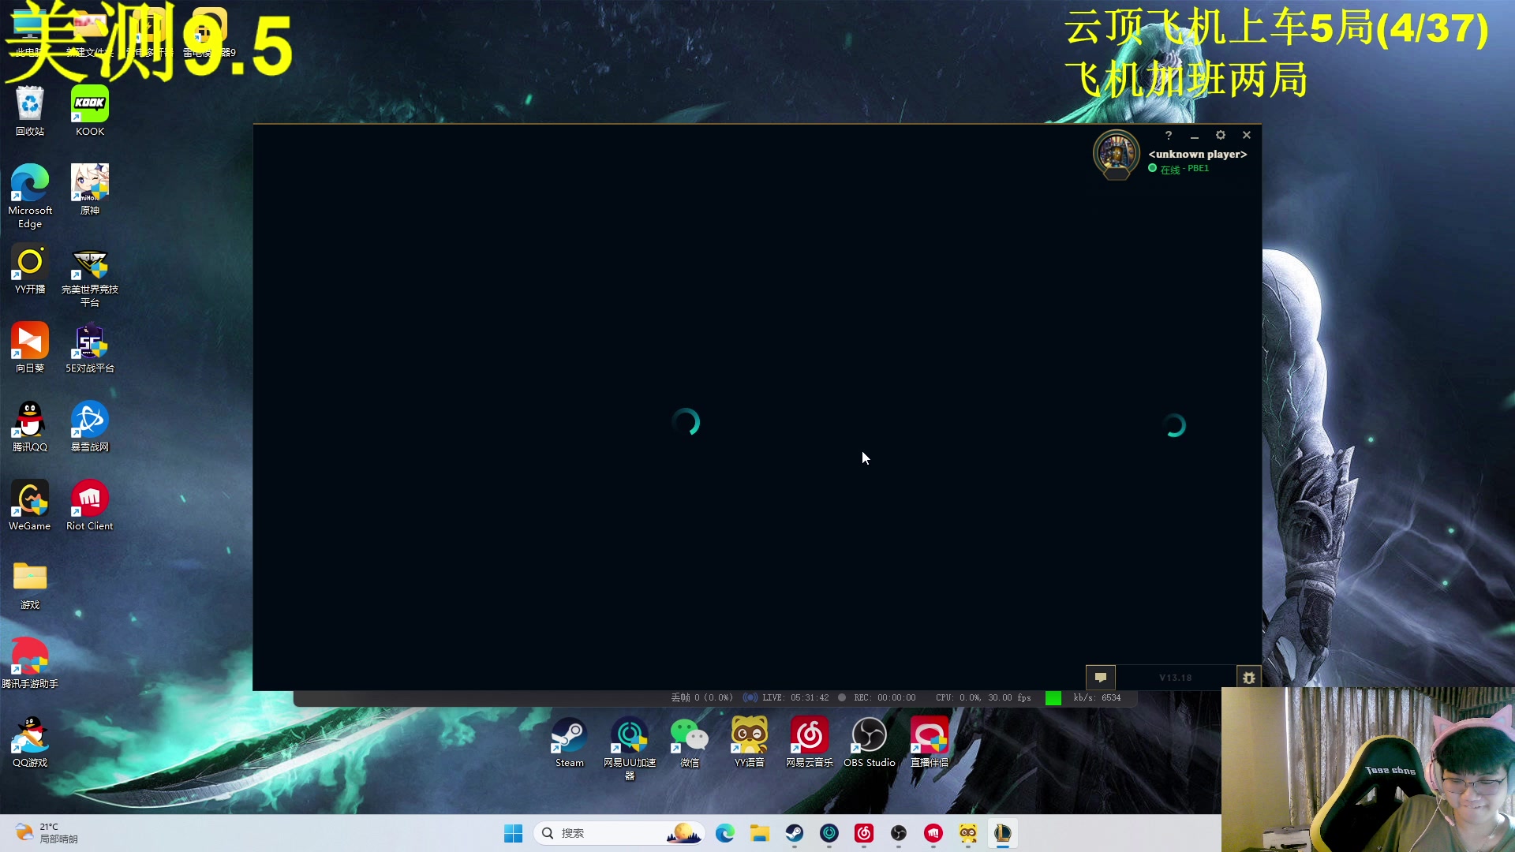Click the help question mark icon
The height and width of the screenshot is (852, 1515).
pos(1169,135)
